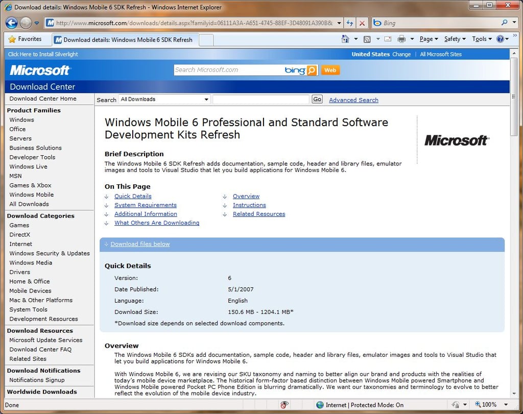Click the Read Mail icon
Screen dimensions: 523x414
(x=388, y=39)
